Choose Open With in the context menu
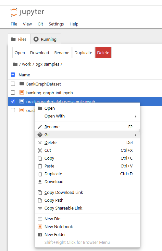 pyautogui.click(x=87, y=116)
